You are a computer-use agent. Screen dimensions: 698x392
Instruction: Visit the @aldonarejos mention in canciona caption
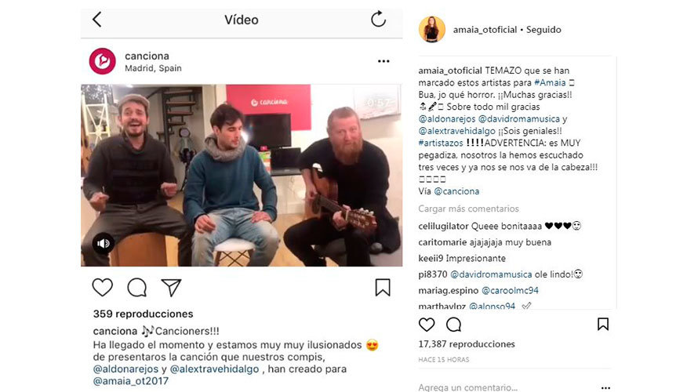[x=125, y=368]
